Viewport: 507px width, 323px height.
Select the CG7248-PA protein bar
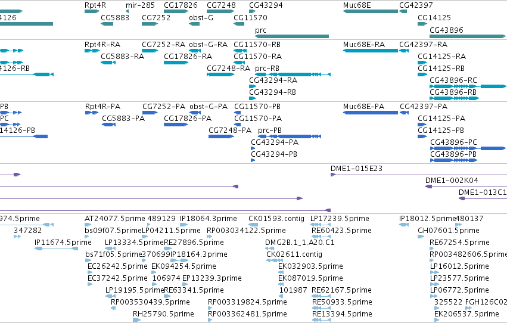(x=222, y=136)
